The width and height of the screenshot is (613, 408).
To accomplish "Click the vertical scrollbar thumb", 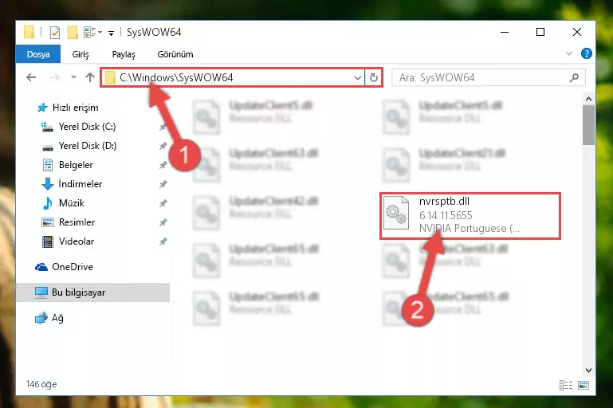I will pos(588,125).
